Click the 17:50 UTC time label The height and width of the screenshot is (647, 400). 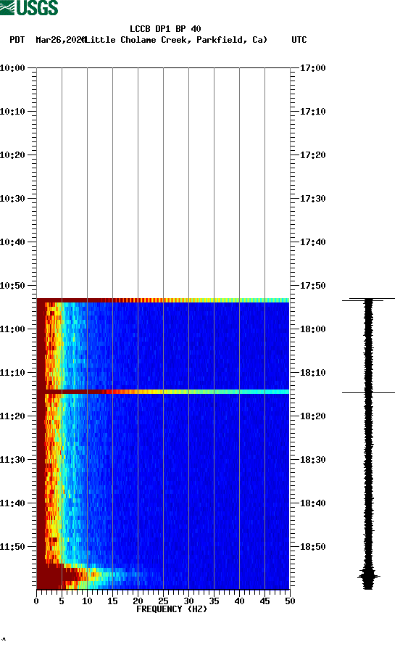312,286
